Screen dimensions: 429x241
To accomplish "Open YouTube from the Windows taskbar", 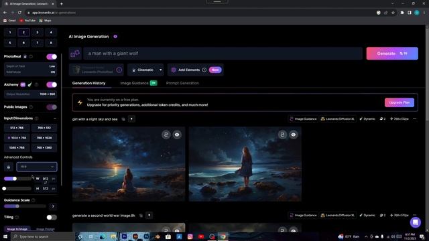I will point(201,236).
